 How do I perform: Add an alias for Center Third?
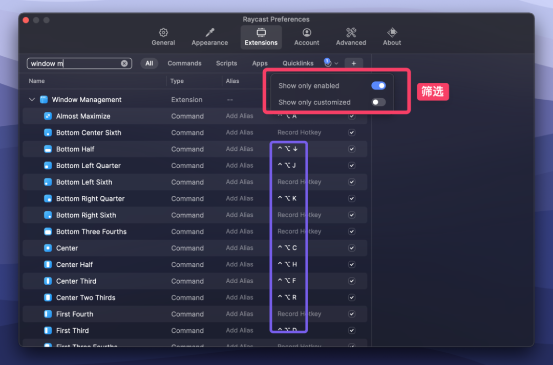(240, 281)
